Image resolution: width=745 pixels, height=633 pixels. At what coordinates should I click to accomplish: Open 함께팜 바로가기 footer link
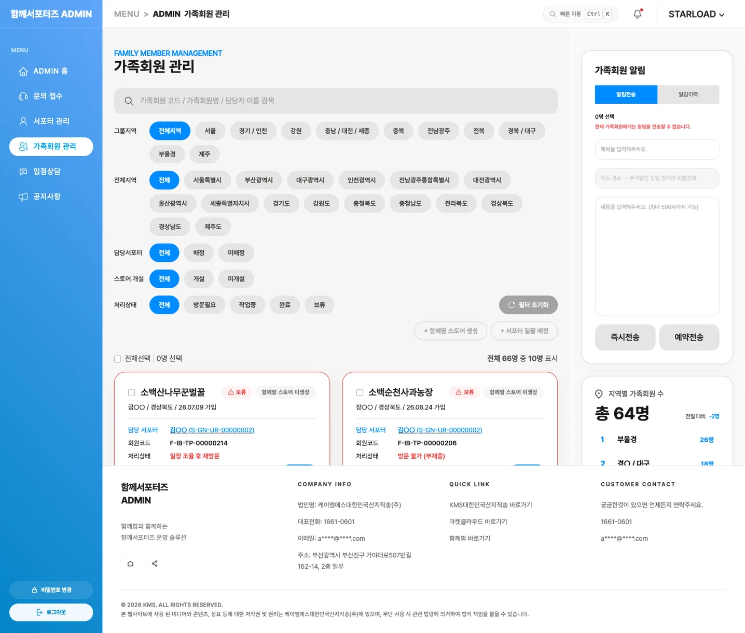point(470,539)
